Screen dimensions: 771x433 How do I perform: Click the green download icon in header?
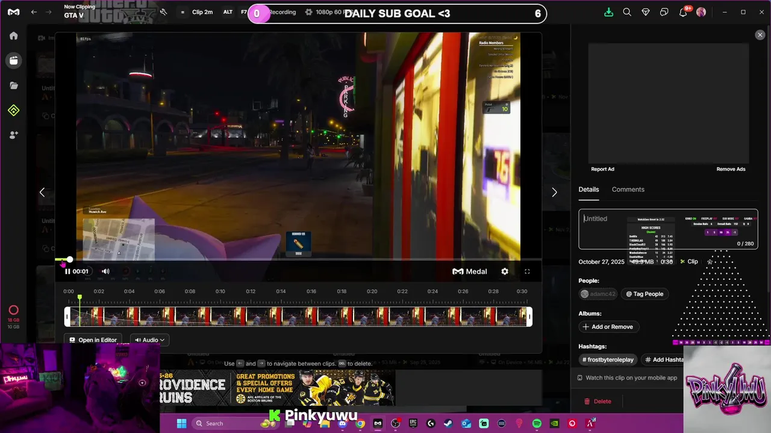608,12
